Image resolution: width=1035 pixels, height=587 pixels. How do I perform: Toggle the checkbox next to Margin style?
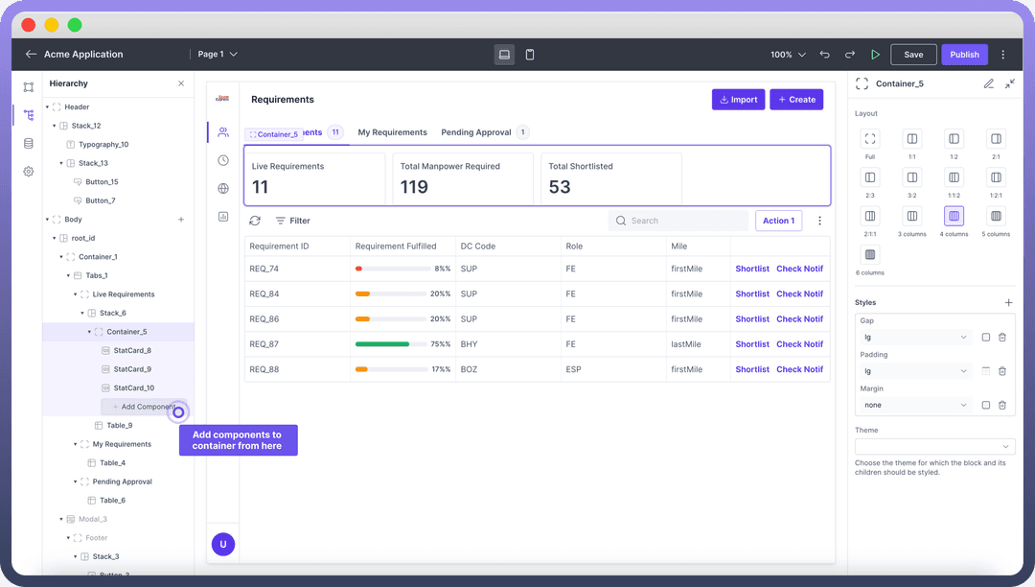click(x=985, y=406)
